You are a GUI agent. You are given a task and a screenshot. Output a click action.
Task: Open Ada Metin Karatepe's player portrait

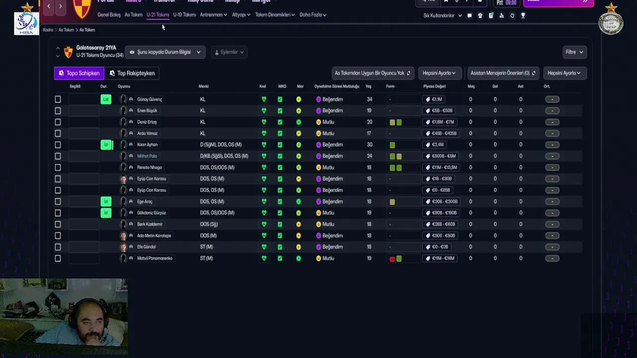point(123,236)
